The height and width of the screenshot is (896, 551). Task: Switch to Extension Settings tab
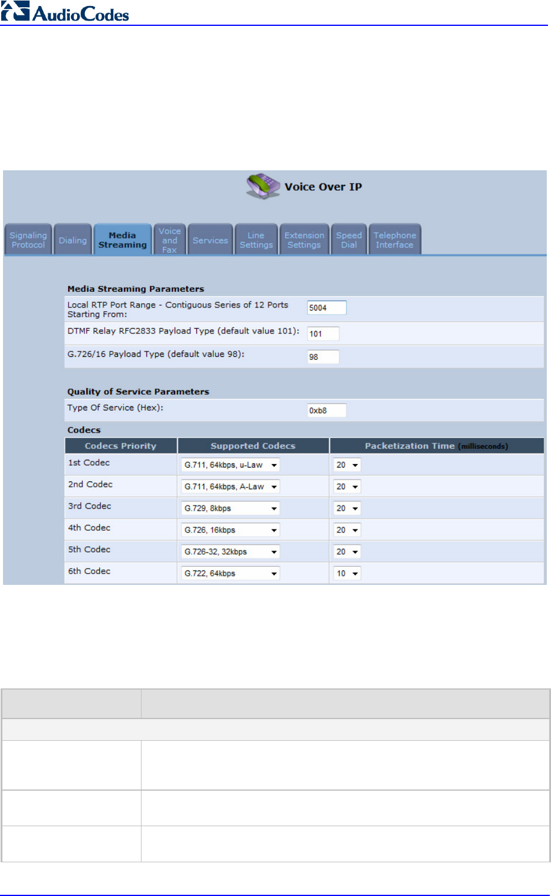coord(304,240)
